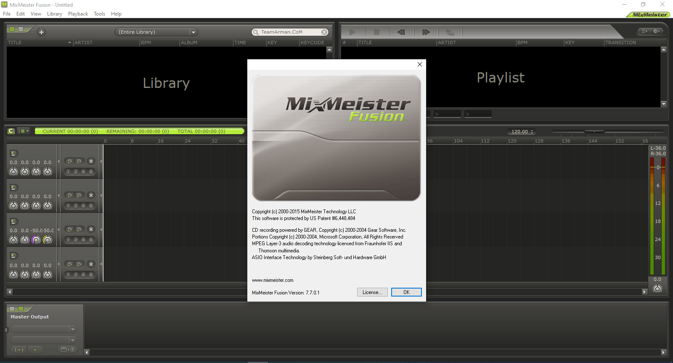Open the File menu
The image size is (673, 363).
point(7,14)
